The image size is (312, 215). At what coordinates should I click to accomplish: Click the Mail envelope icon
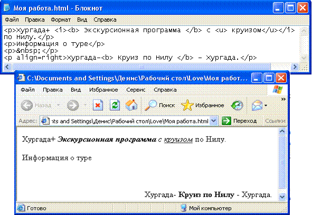[257, 105]
